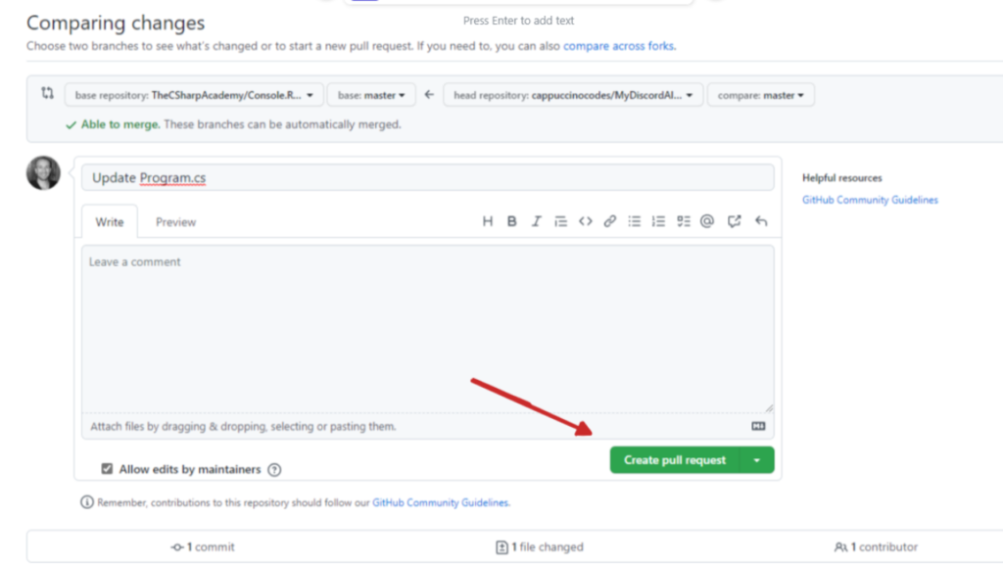The height and width of the screenshot is (564, 1003).
Task: Click the heading formatting icon
Action: point(488,221)
